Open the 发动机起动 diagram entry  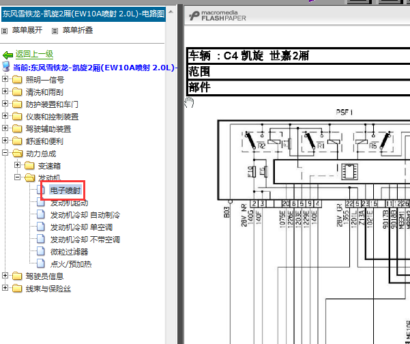click(70, 203)
